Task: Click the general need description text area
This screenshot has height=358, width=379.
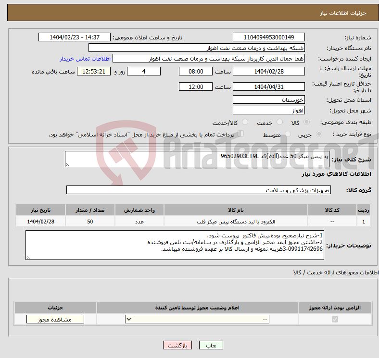Action: pos(197,159)
